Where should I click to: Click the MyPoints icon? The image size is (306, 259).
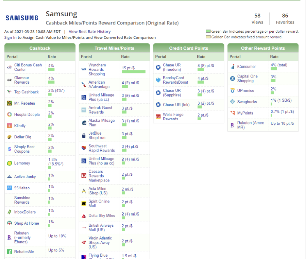point(233,113)
